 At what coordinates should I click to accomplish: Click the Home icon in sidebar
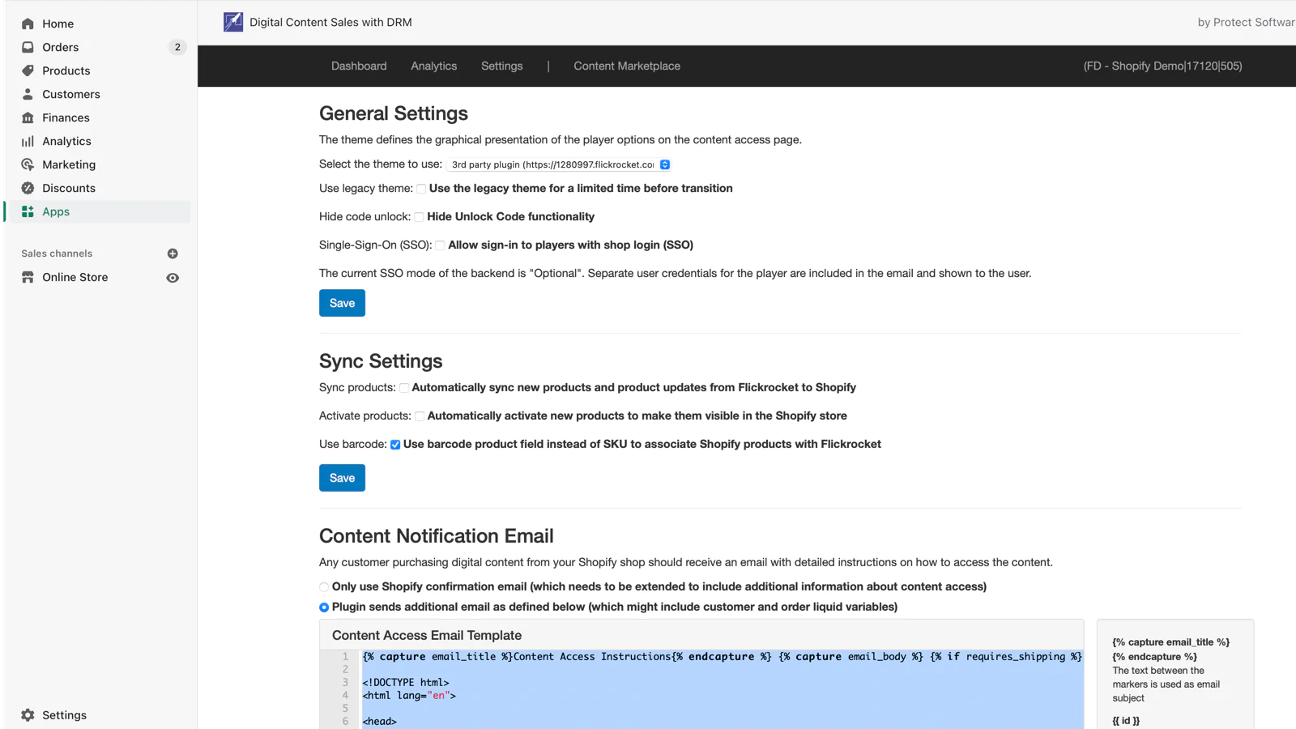tap(28, 23)
